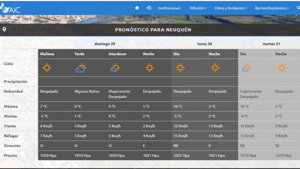Select the domingo 29 day header
This screenshot has height=169, width=300.
pyautogui.click(x=104, y=44)
